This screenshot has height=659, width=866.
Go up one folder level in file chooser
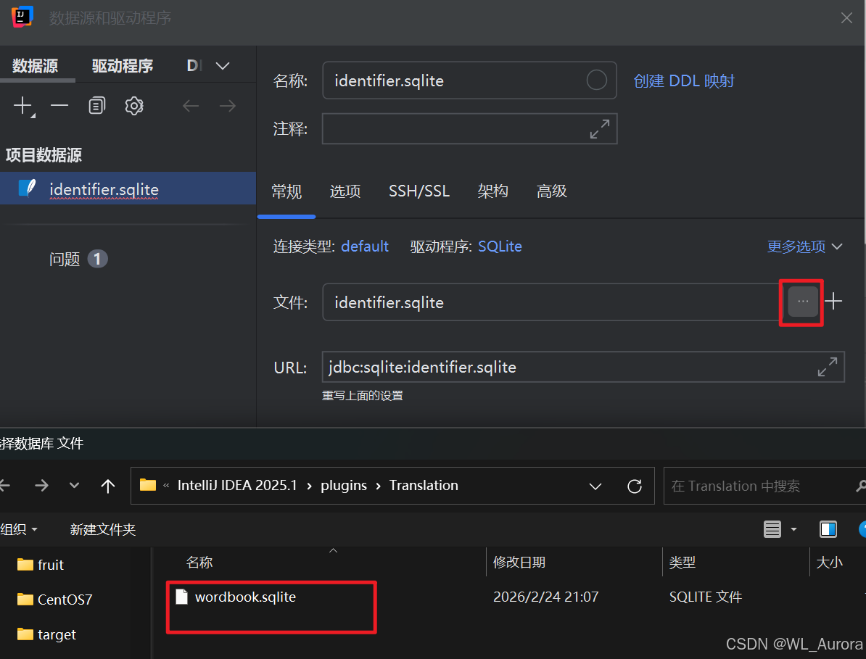point(107,486)
